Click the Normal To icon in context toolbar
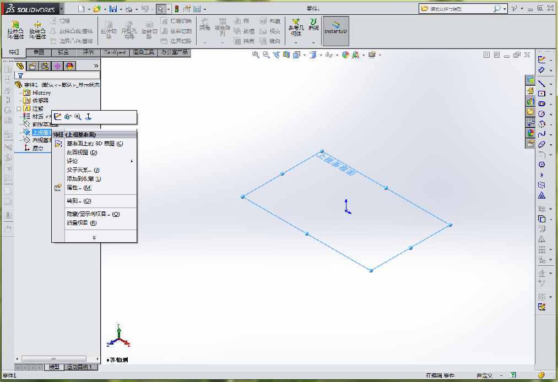 pyautogui.click(x=88, y=116)
